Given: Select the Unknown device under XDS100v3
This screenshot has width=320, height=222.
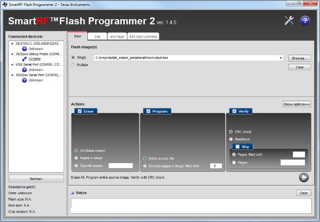Looking at the screenshot, I should coord(36,49).
